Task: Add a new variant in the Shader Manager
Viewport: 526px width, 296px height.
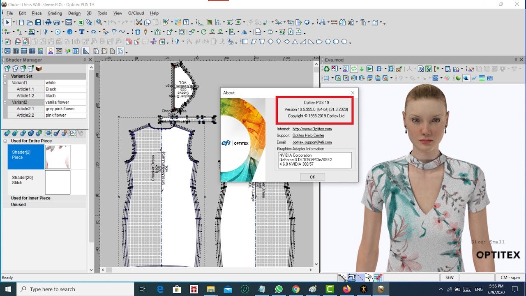Action: click(7, 69)
